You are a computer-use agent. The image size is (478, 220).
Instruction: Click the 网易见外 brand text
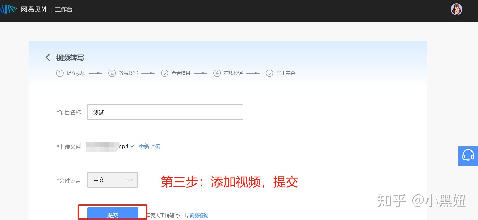[x=34, y=10]
